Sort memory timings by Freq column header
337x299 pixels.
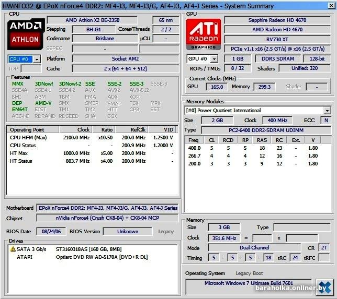[x=194, y=140]
